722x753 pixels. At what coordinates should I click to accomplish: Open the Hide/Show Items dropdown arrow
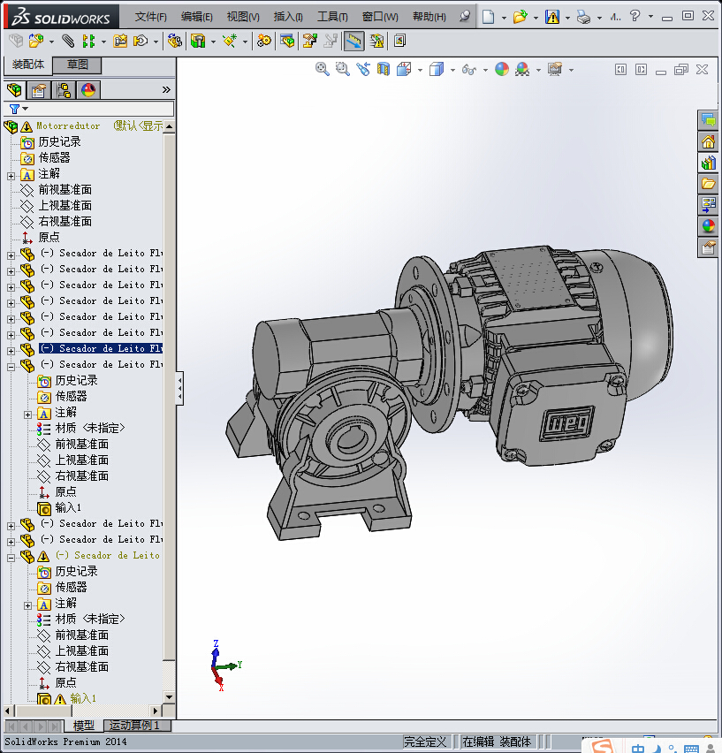487,70
